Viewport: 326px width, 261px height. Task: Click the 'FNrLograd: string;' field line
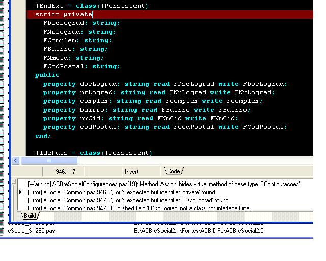(79, 32)
